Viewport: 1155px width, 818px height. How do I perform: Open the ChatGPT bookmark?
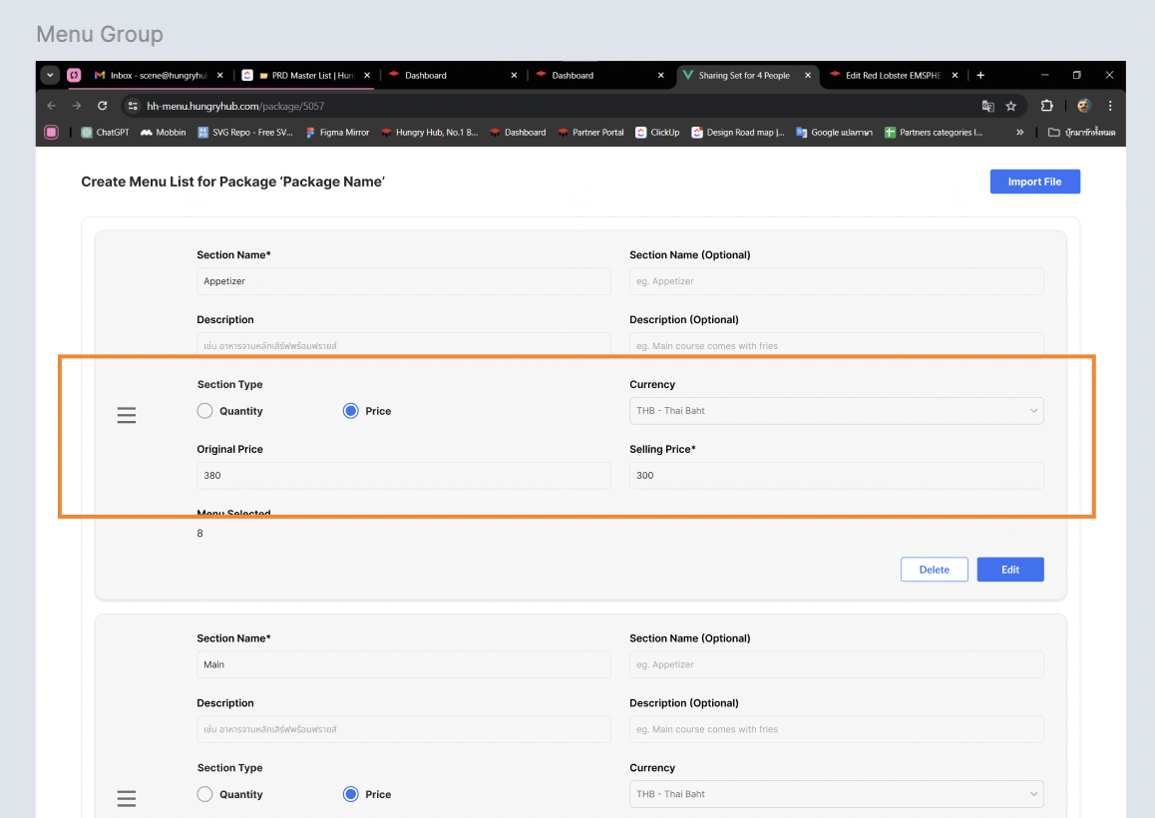[x=105, y=132]
